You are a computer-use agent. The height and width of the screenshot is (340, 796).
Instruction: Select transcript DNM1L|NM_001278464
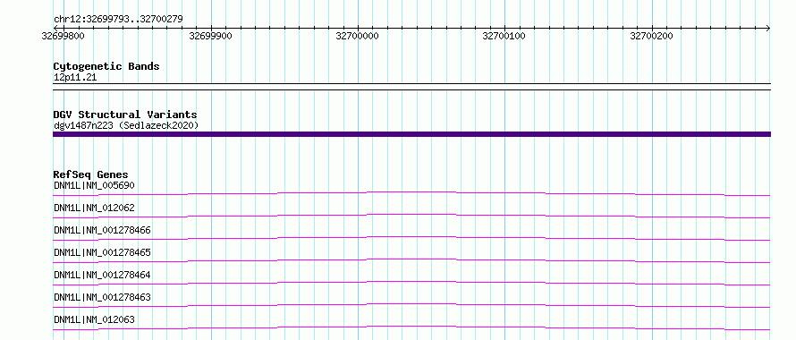point(102,275)
